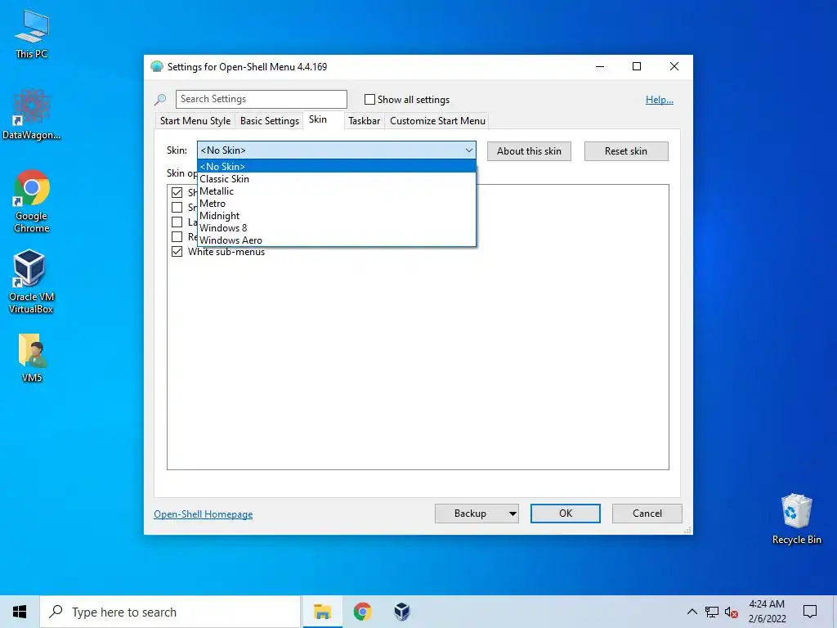
Task: Choose the Midnight skin
Action: coord(336,216)
